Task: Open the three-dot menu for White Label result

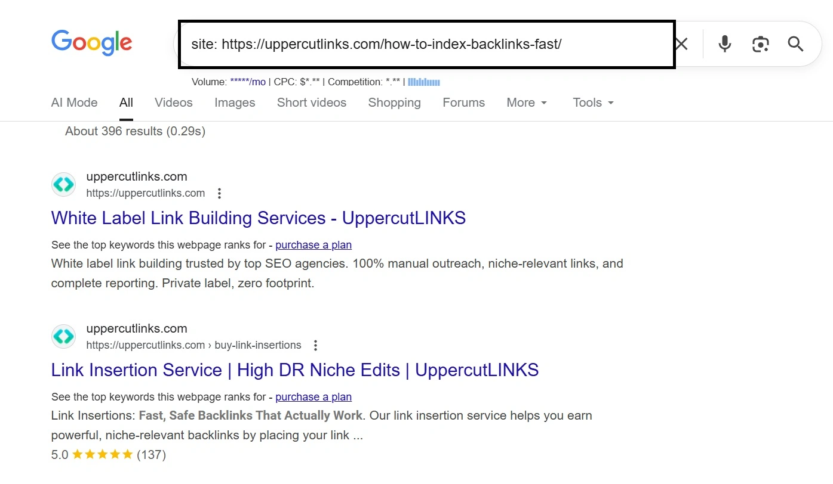Action: click(219, 194)
